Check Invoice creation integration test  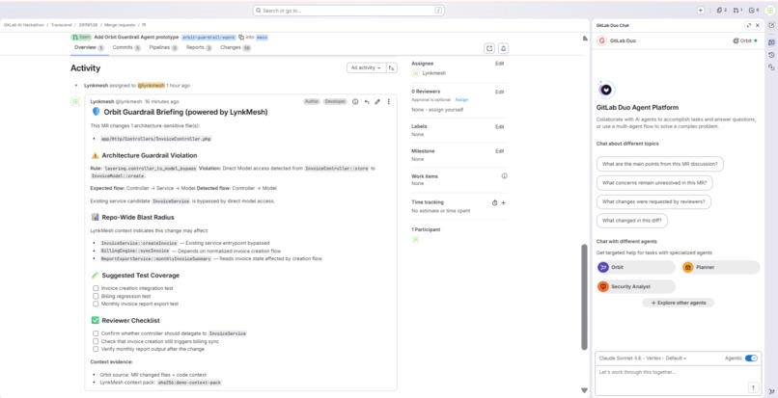96,288
